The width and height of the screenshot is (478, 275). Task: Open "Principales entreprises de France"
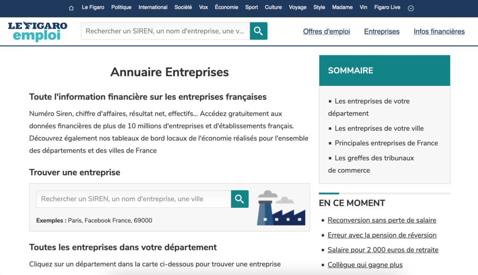(387, 143)
